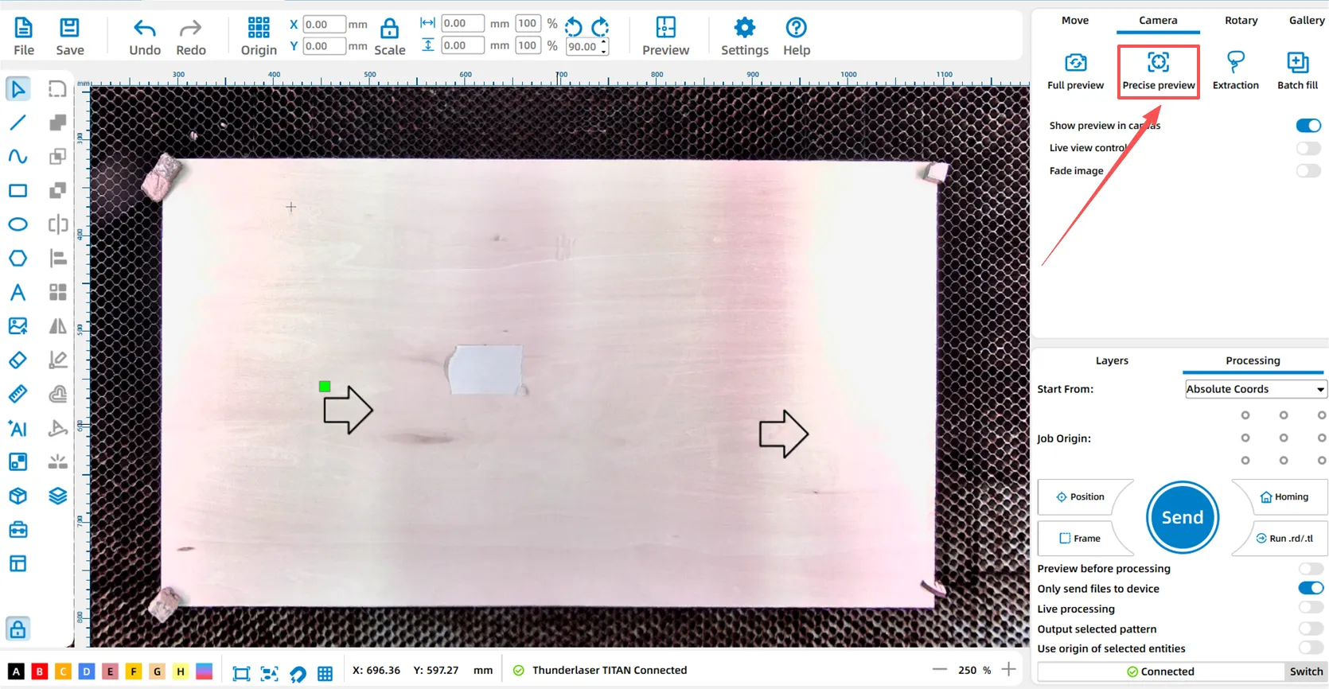The height and width of the screenshot is (689, 1329).
Task: Click the Undo arrow icon
Action: click(x=145, y=29)
